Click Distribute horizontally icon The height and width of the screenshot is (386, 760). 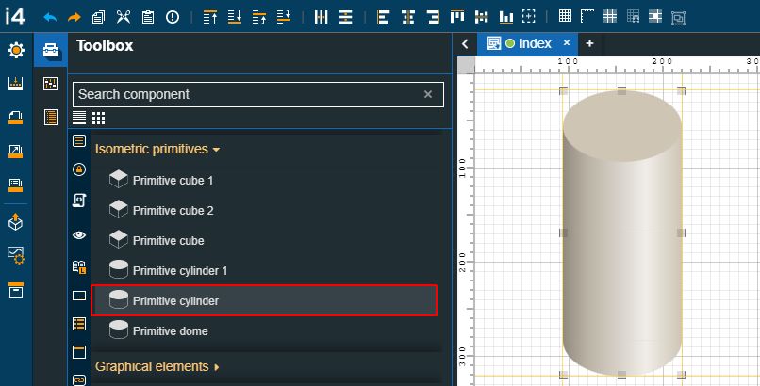click(x=321, y=17)
